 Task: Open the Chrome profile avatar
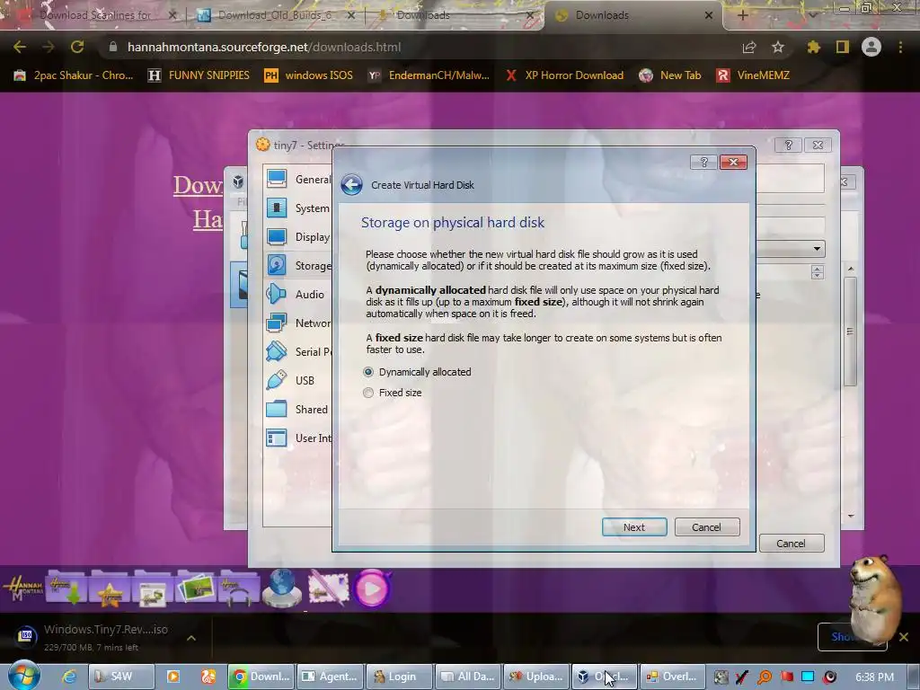871,47
